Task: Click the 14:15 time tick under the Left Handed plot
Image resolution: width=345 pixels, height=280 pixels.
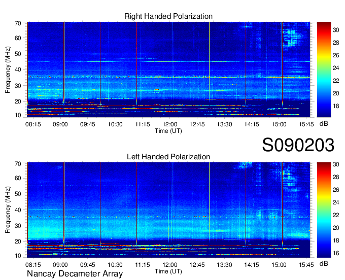Action: pyautogui.click(x=252, y=265)
